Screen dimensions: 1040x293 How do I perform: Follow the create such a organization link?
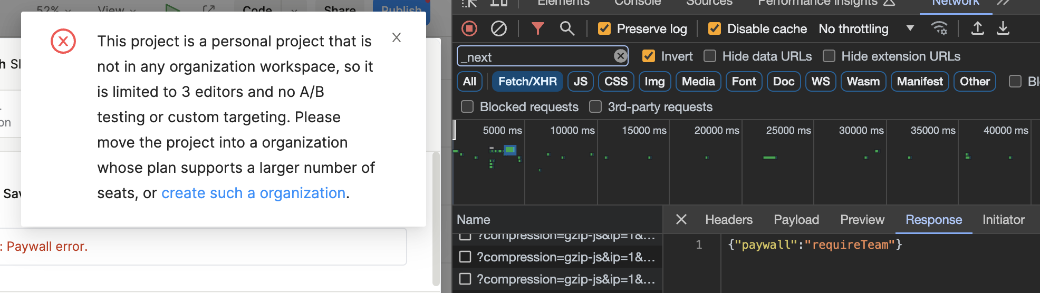coord(253,193)
